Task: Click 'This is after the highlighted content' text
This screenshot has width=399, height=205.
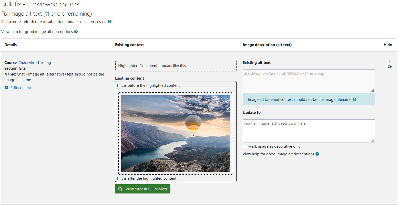Action: click(x=146, y=178)
